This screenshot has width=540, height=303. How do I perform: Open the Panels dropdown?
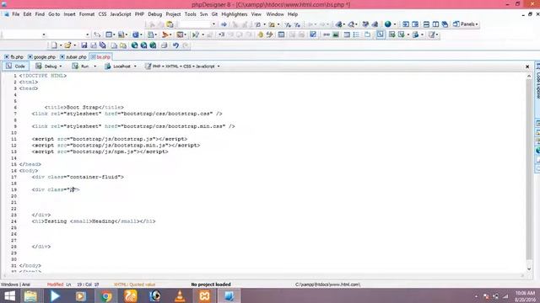[x=465, y=24]
